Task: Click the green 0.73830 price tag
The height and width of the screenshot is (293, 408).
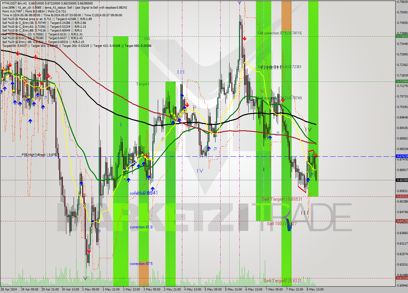Action: [402, 36]
